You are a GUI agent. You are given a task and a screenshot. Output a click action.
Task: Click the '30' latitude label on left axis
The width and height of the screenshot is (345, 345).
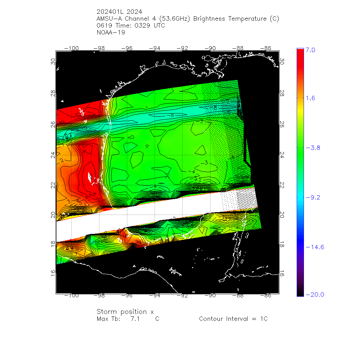pos(53,62)
